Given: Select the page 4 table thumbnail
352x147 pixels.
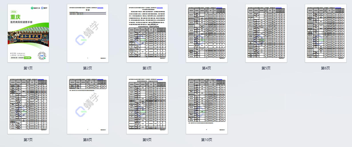Looking at the screenshot, I should click(207, 33).
